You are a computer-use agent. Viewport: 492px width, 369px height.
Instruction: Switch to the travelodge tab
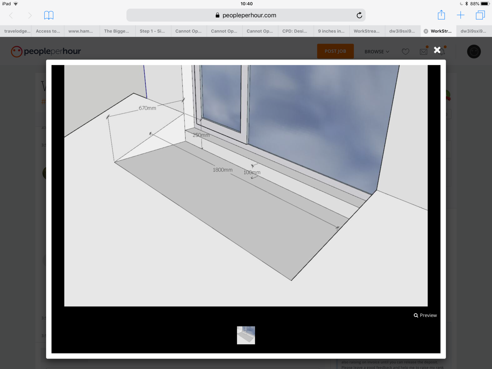point(17,31)
